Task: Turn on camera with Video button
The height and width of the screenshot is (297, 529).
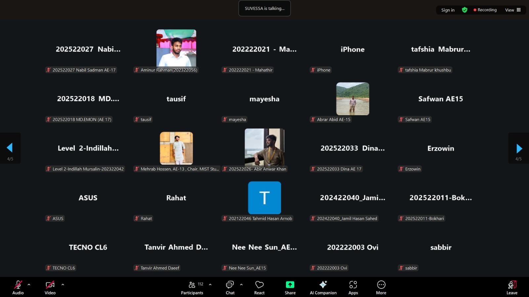Action: click(50, 287)
